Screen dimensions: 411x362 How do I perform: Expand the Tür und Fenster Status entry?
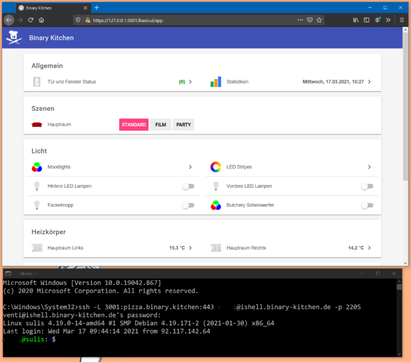click(190, 81)
